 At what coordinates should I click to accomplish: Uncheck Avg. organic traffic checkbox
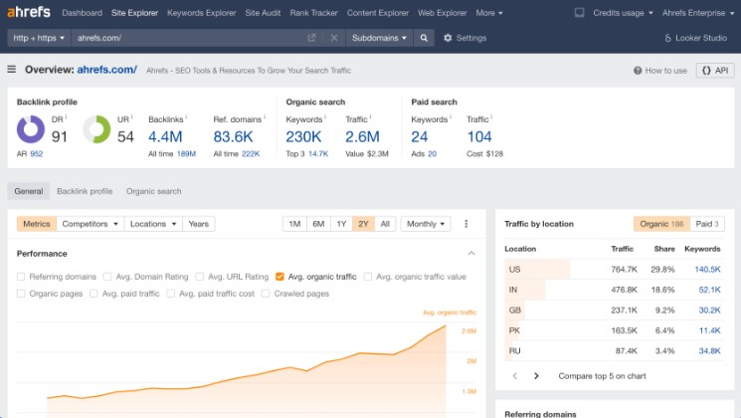tap(280, 277)
